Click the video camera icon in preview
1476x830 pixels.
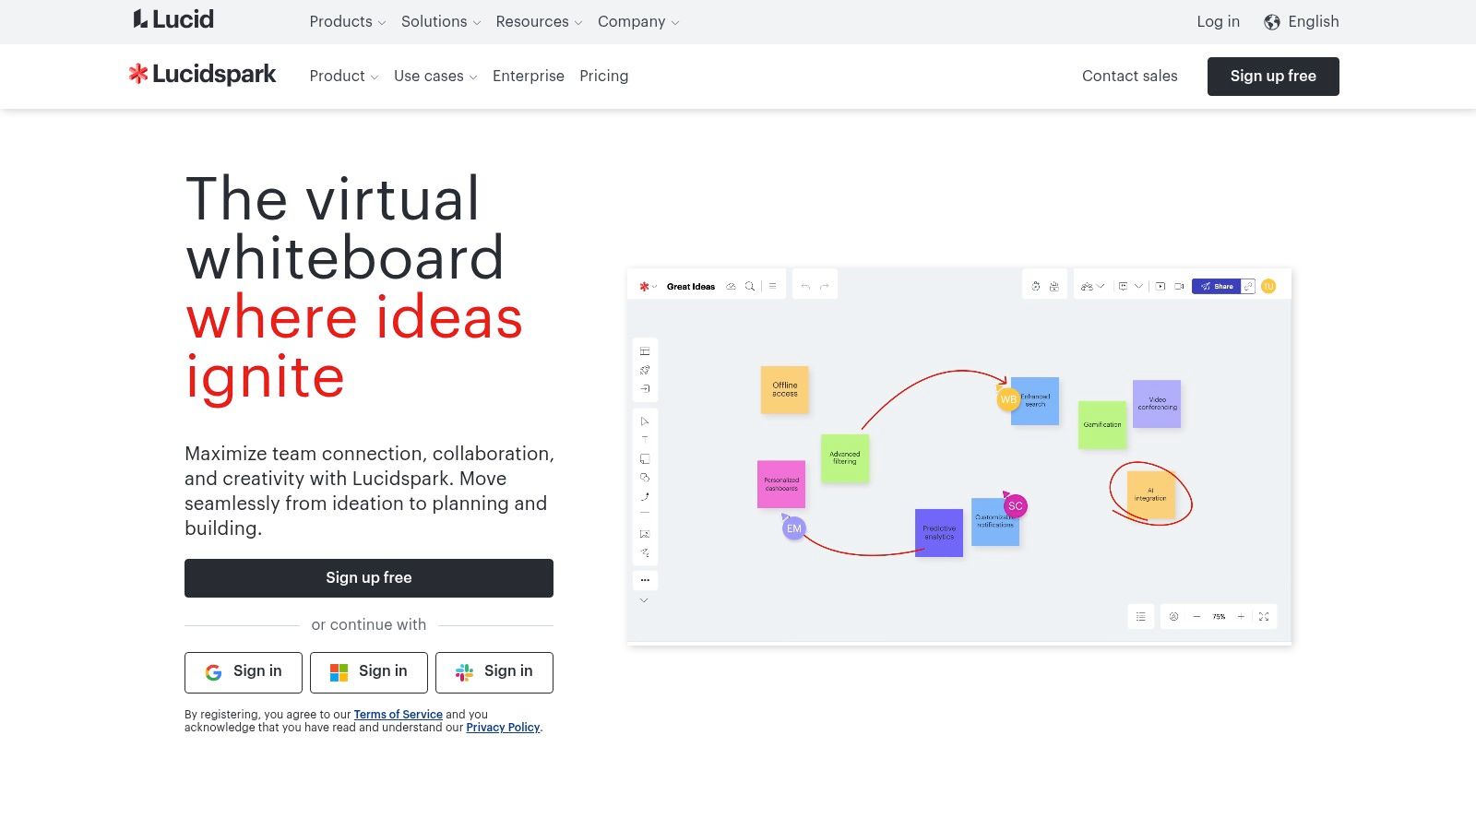[x=1179, y=286]
